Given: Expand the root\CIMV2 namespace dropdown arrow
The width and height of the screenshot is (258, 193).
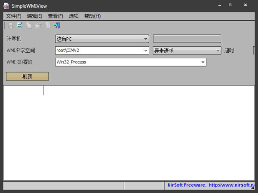Looking at the screenshot, I should [x=146, y=51].
